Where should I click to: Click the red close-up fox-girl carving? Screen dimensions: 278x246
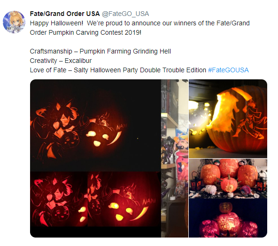59,199
